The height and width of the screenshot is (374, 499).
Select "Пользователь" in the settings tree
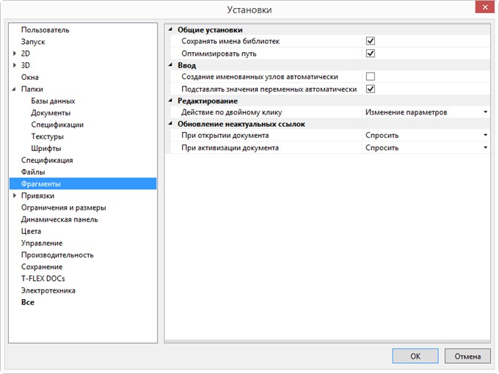[x=45, y=29]
